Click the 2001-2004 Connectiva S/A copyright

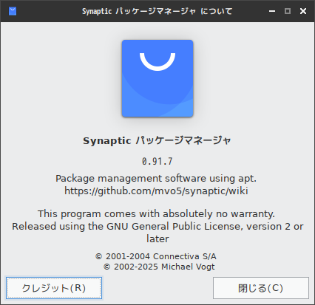point(156,256)
